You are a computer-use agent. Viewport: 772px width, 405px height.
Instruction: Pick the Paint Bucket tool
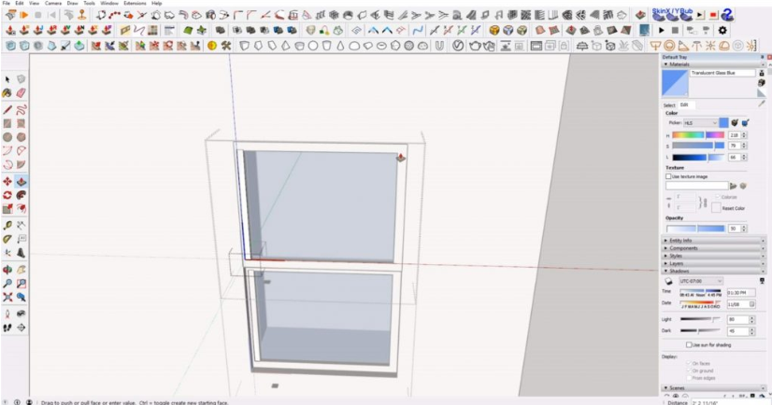7,93
